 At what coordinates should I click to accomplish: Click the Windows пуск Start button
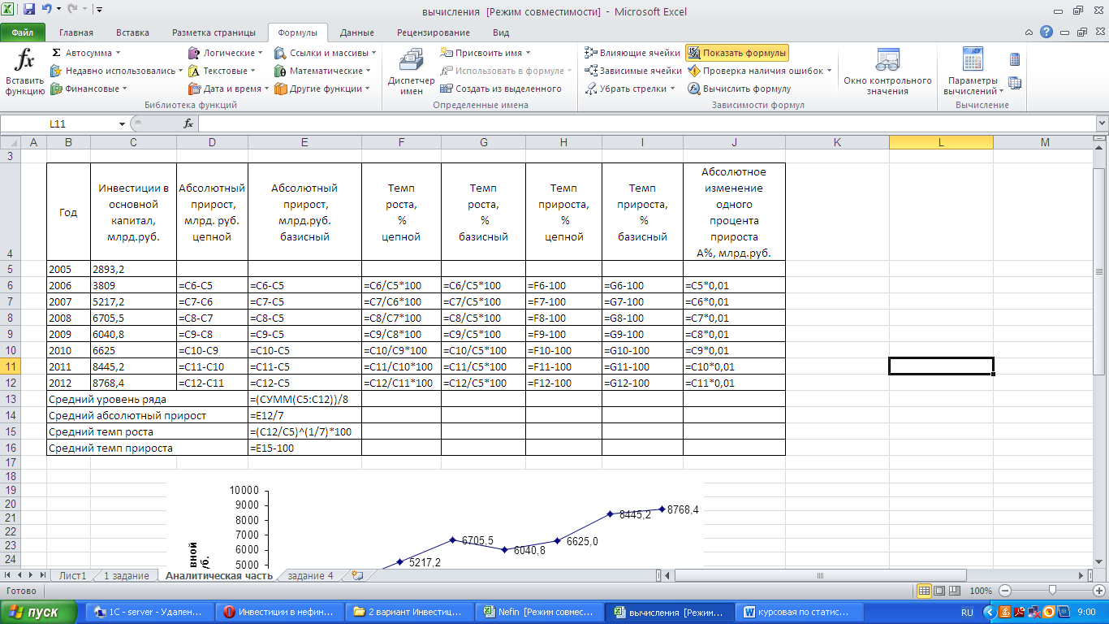point(39,612)
